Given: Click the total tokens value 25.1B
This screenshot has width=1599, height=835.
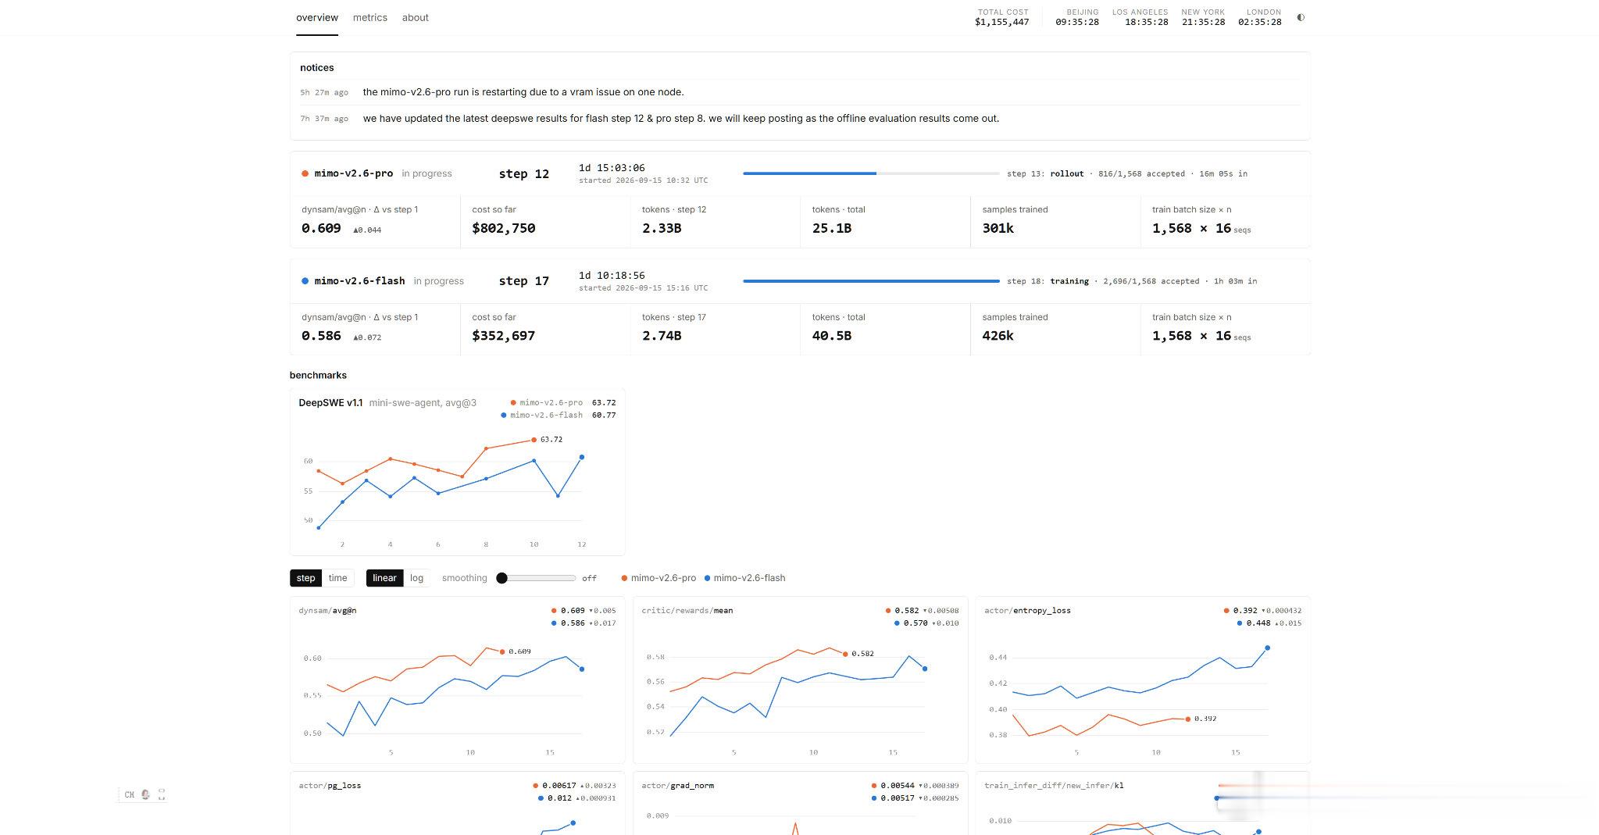Looking at the screenshot, I should click(832, 229).
